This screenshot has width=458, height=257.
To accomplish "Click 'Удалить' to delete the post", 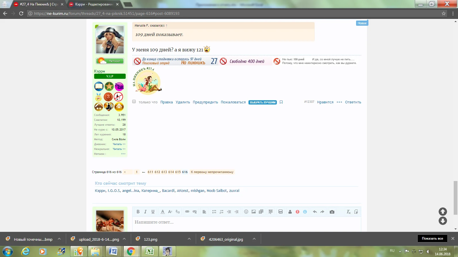I will coord(183,102).
